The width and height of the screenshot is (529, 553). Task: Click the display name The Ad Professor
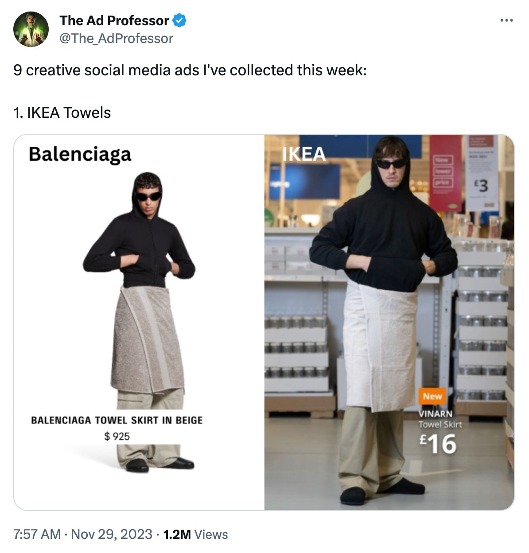(114, 20)
